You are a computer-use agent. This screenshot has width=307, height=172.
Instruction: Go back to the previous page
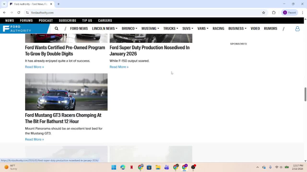[x=4, y=13]
